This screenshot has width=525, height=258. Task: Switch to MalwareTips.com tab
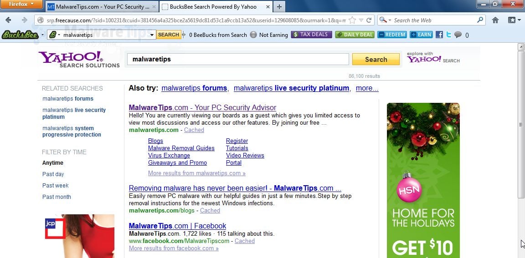click(x=102, y=7)
